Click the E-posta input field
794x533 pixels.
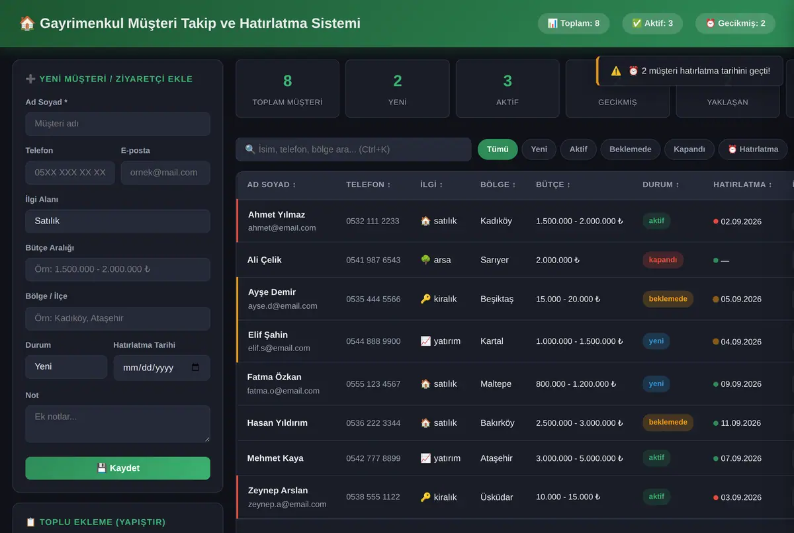(165, 173)
